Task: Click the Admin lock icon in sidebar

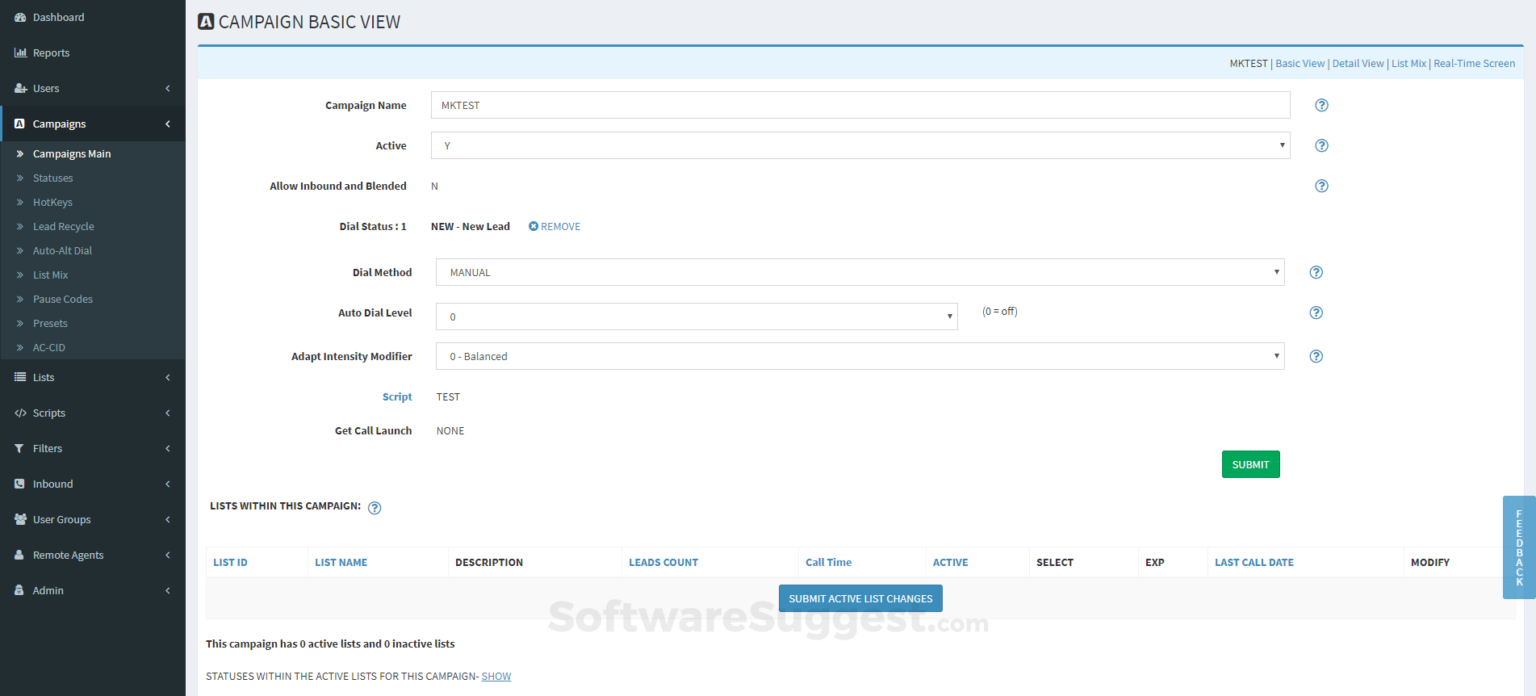Action: tap(19, 590)
